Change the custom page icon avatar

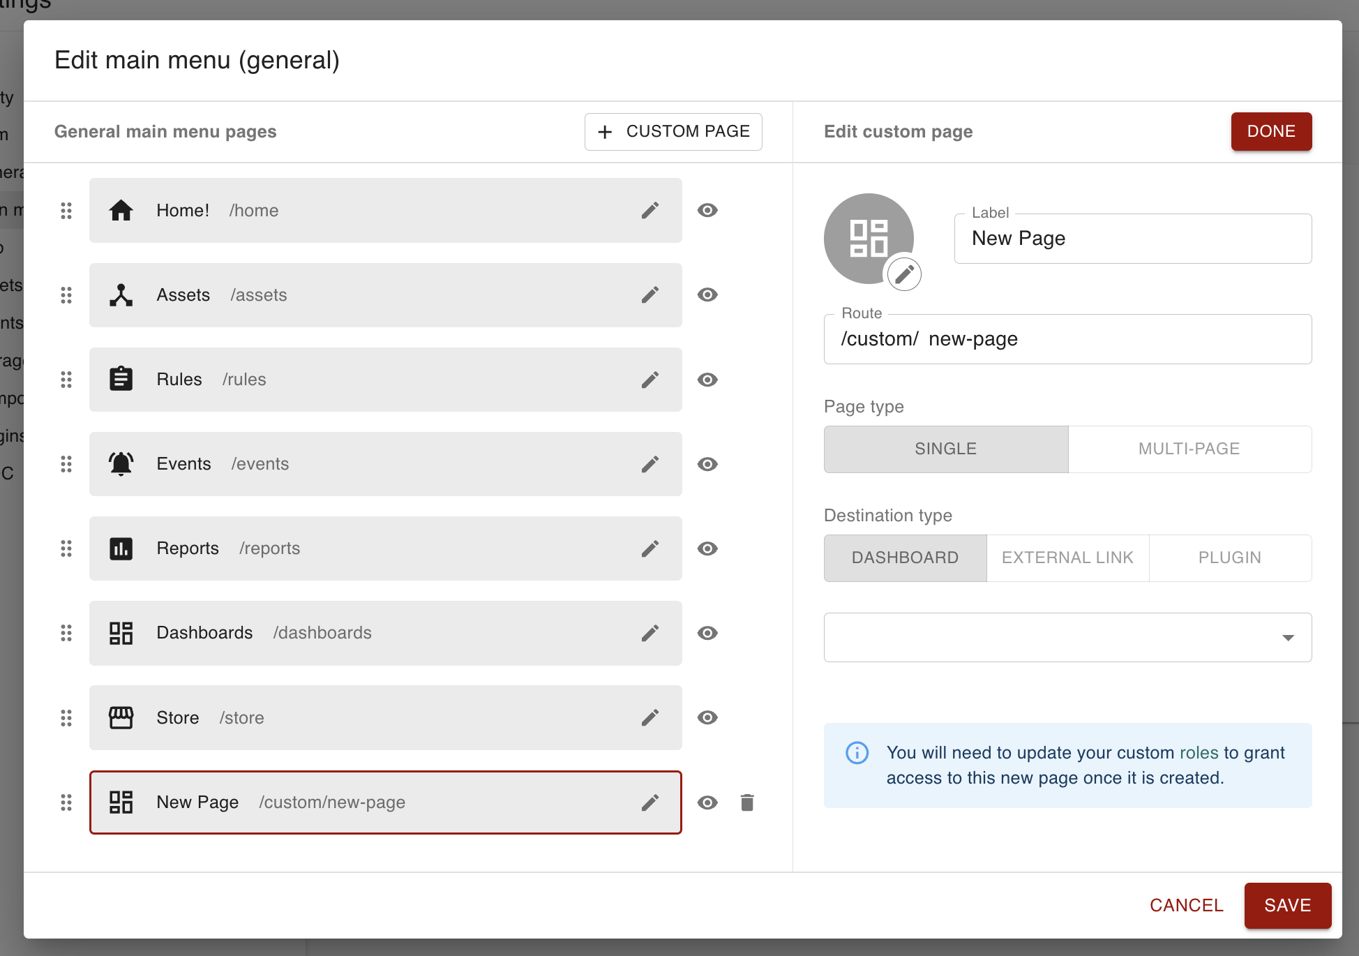[904, 274]
